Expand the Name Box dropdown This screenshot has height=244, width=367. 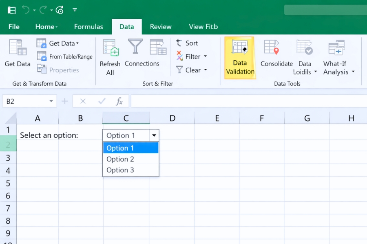51,101
